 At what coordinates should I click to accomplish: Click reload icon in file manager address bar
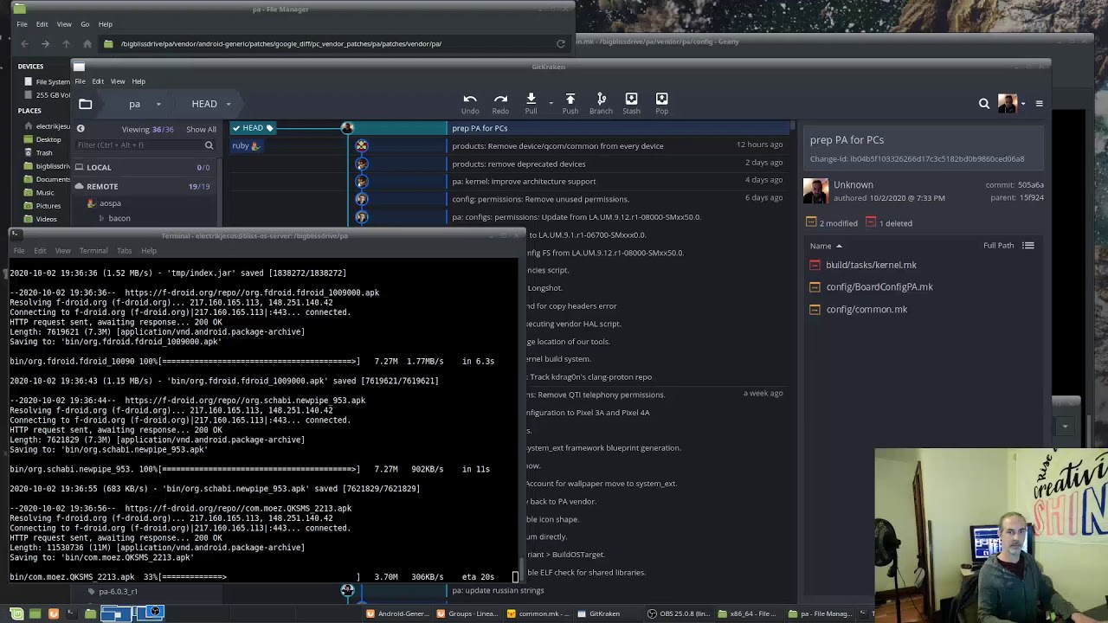click(x=561, y=43)
